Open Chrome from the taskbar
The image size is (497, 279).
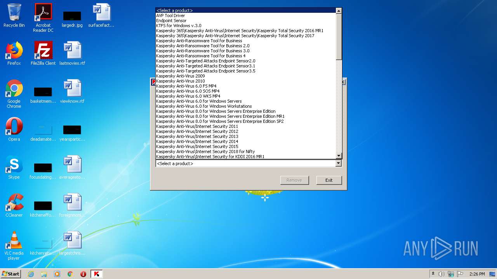click(70, 274)
